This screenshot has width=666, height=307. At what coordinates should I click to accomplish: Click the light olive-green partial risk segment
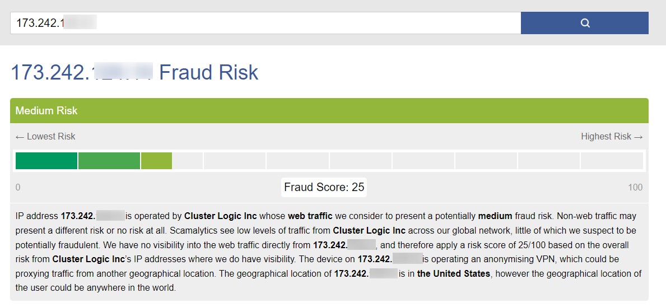coord(156,160)
